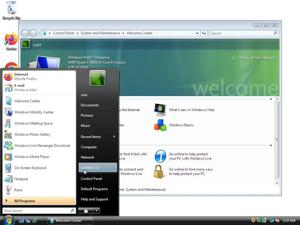Viewport: 300px width, 225px height.
Task: Click the user account picture in Start menu
Action: [98, 78]
